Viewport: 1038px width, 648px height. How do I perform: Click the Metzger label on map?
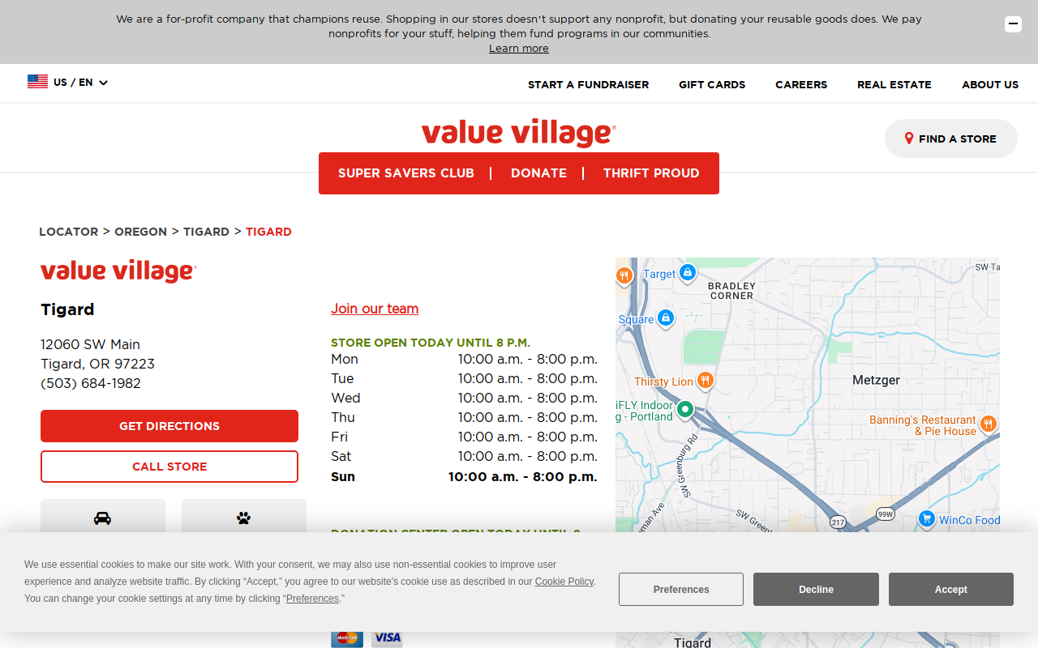coord(876,380)
